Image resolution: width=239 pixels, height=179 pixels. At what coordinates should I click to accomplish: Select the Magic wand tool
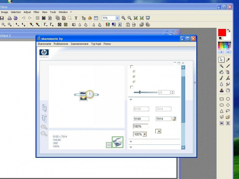222,66
